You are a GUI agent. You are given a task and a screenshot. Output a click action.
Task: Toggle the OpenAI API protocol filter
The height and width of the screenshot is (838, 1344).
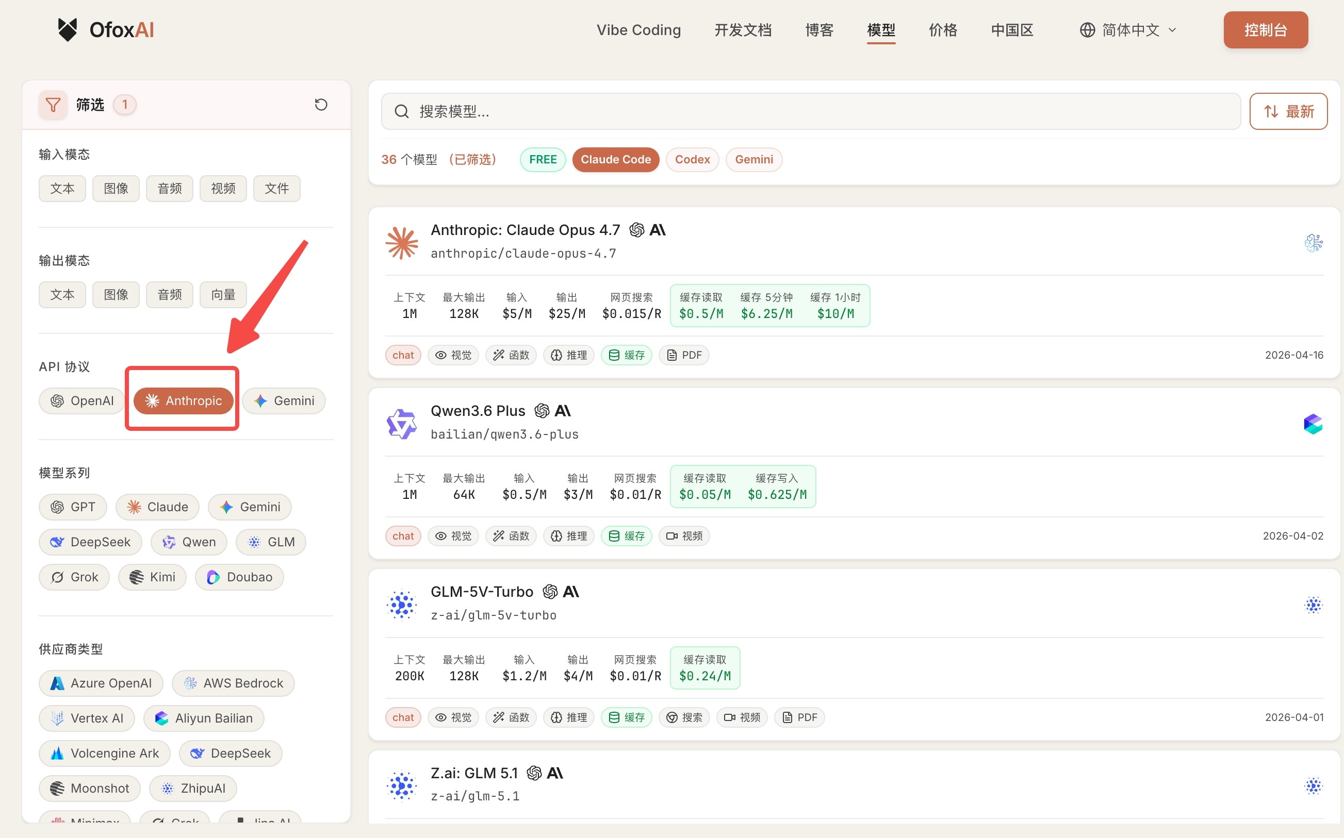82,401
